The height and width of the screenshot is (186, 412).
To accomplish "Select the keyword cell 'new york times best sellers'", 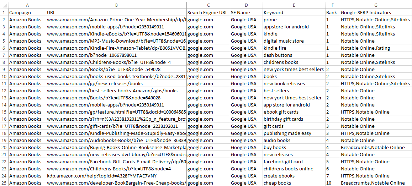I will tap(294, 70).
